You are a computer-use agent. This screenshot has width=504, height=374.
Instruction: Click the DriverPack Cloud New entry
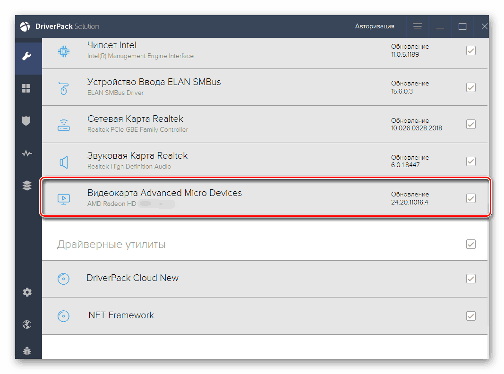[x=132, y=278]
